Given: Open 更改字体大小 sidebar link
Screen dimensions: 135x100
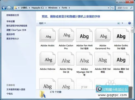Looking at the screenshot, I should (13, 38).
